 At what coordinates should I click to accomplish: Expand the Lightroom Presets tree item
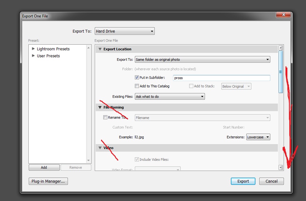(x=33, y=49)
